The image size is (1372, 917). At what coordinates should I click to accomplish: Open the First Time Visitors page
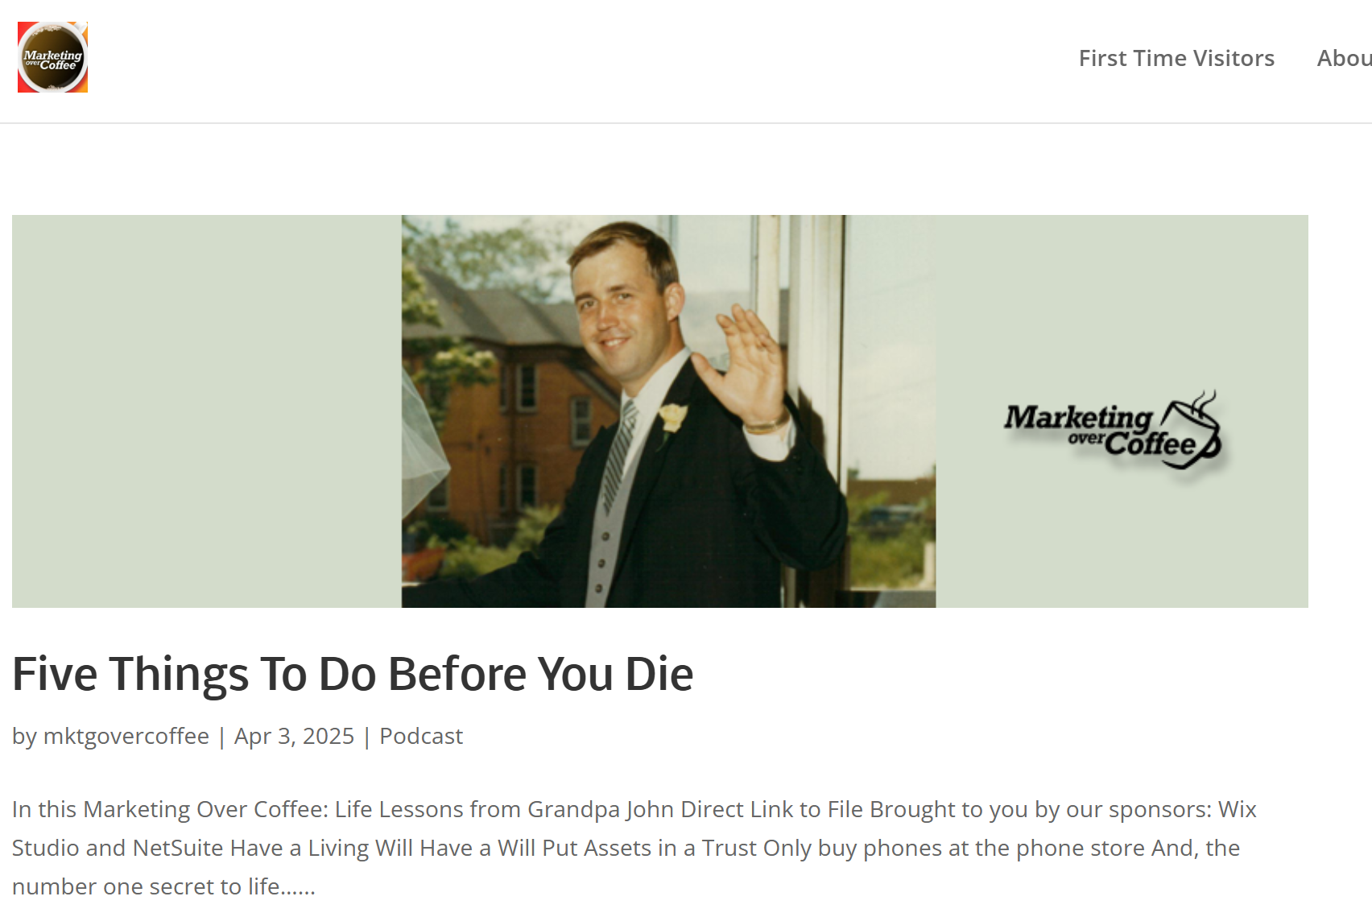pos(1176,58)
